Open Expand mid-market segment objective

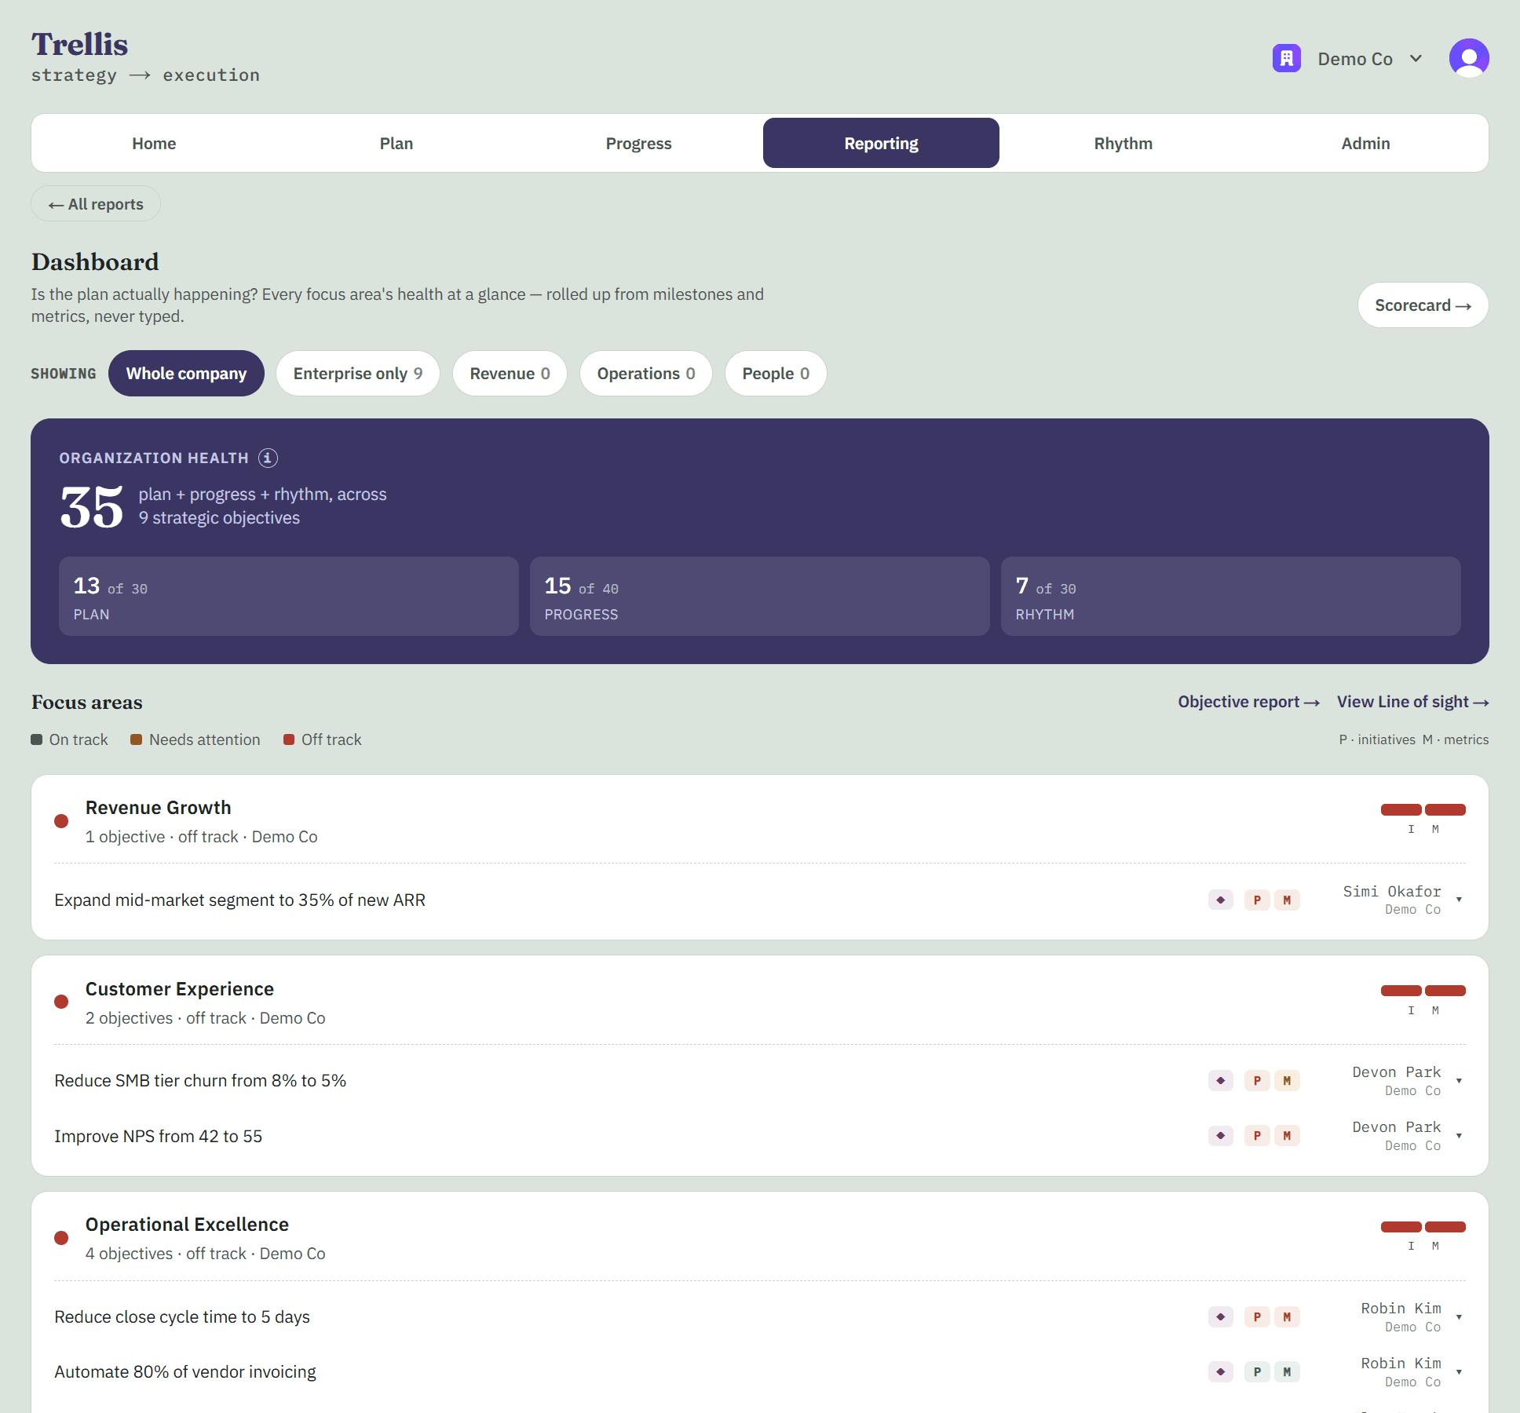pos(239,900)
